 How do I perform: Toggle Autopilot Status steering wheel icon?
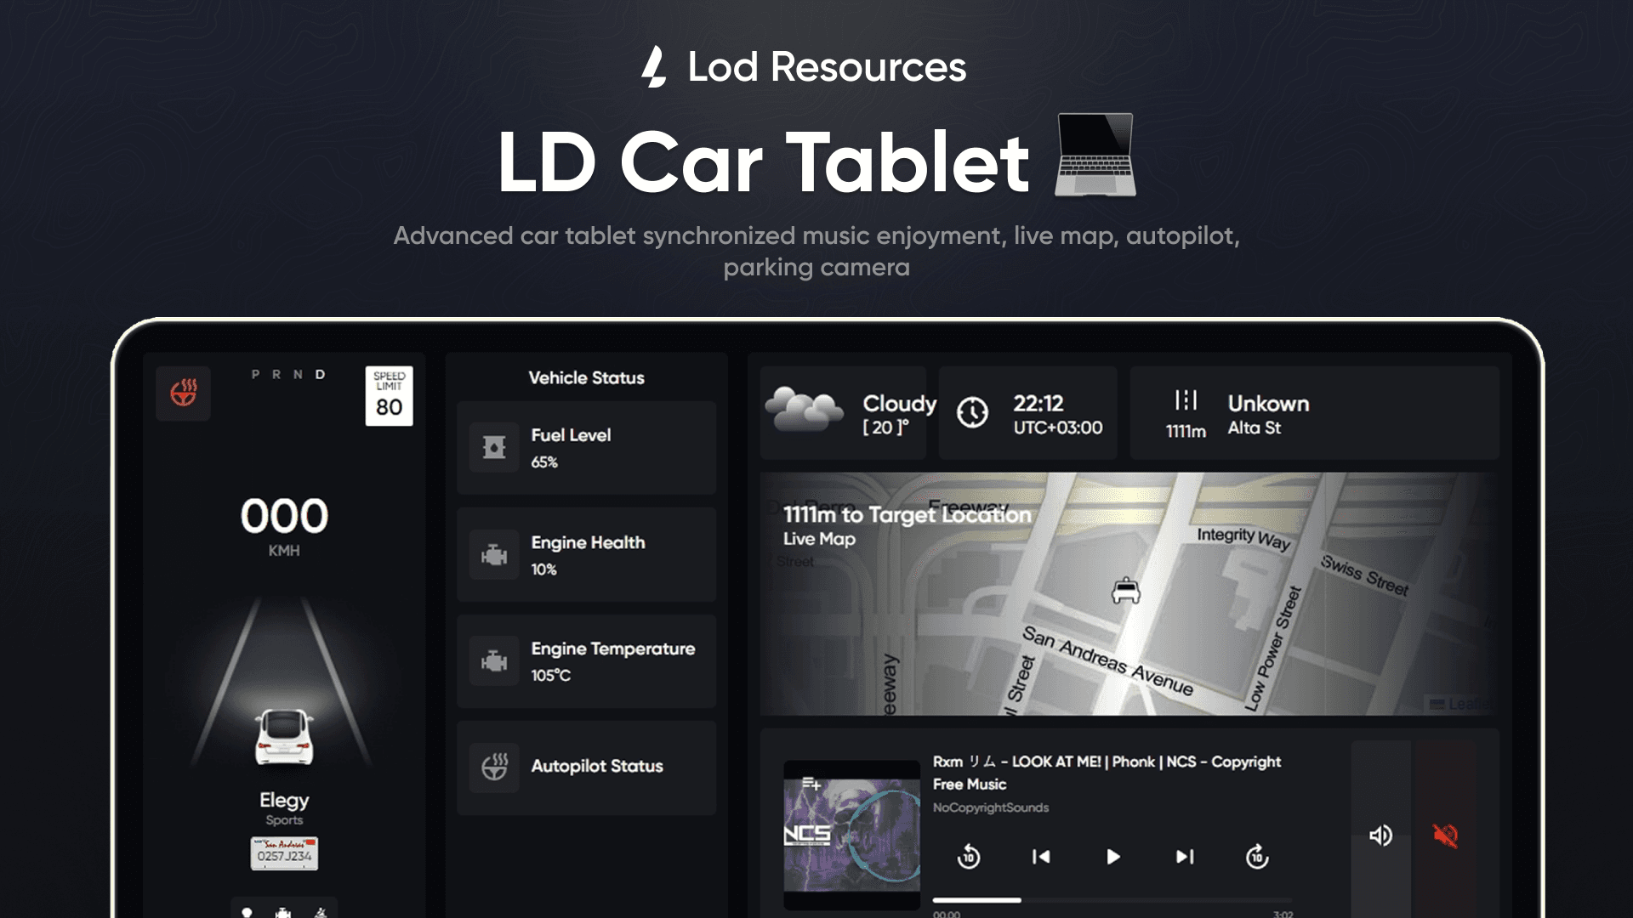point(494,767)
